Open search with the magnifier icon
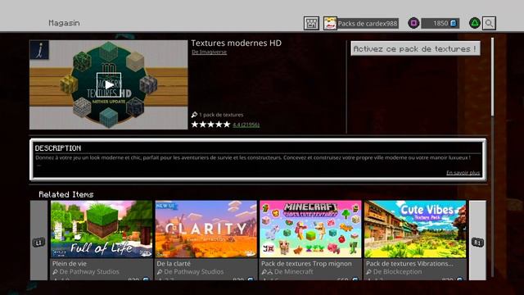The height and width of the screenshot is (295, 524). coord(489,23)
